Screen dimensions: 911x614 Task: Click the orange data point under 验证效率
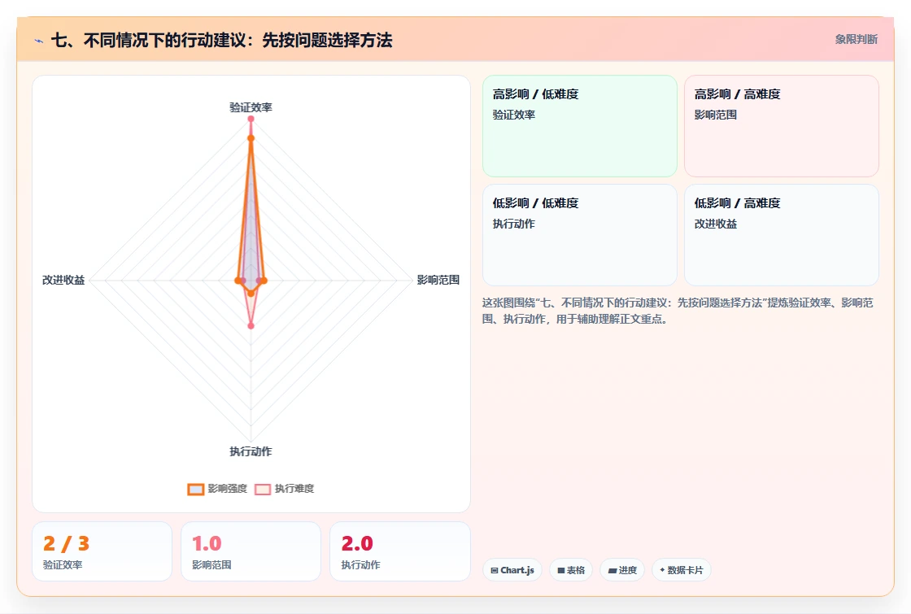coord(251,138)
